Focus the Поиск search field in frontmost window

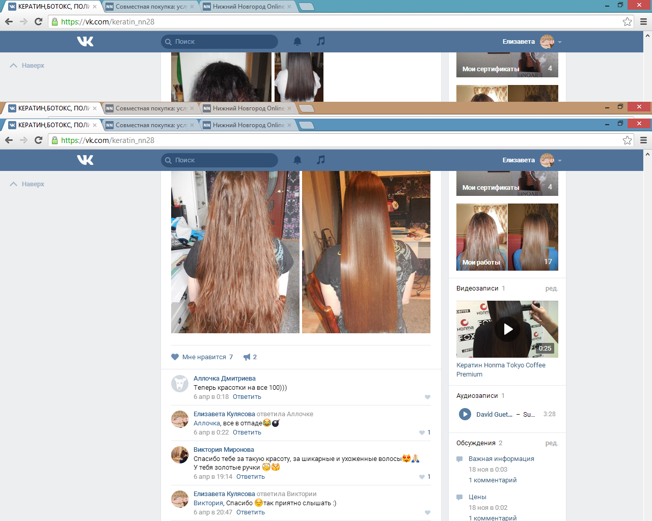(220, 160)
